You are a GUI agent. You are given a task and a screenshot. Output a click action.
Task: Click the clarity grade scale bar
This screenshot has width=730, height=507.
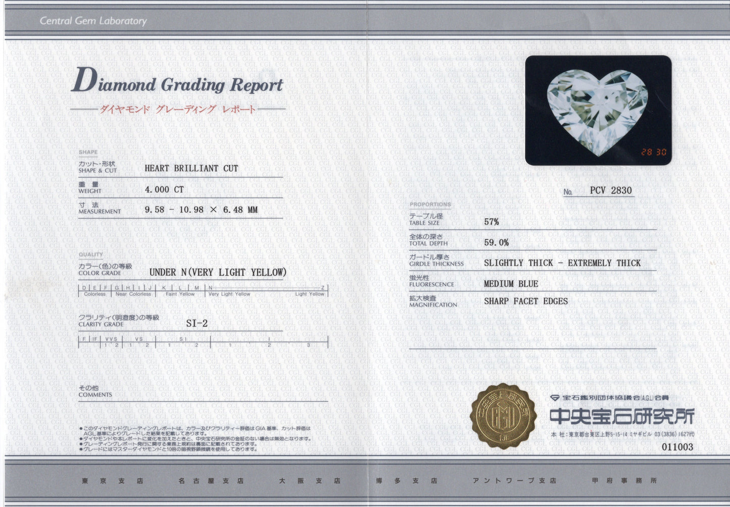(x=203, y=342)
